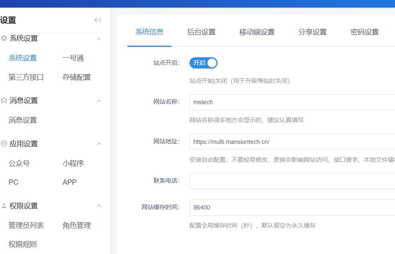Select 系统设置 submenu item in sidebar
The width and height of the screenshot is (395, 254).
point(23,58)
